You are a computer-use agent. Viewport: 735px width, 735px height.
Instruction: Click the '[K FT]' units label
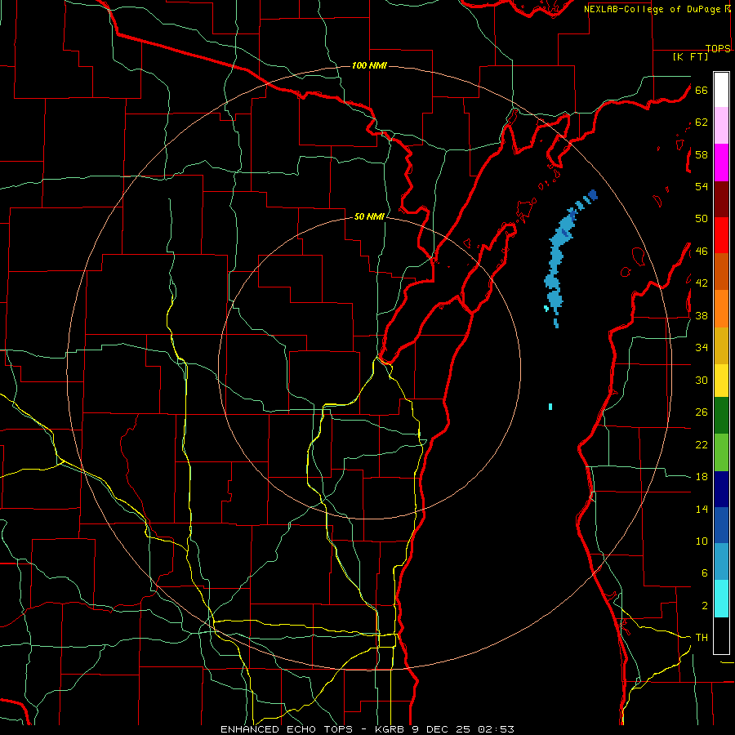click(x=690, y=56)
